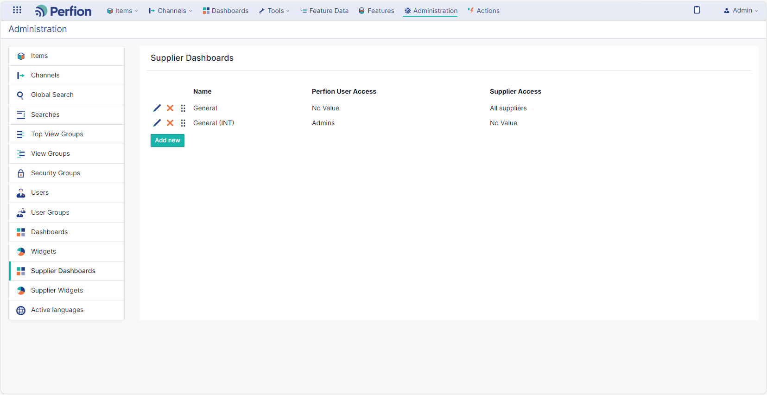Expand the Items dropdown in top menu
Screen dimensions: 767x395
(122, 11)
